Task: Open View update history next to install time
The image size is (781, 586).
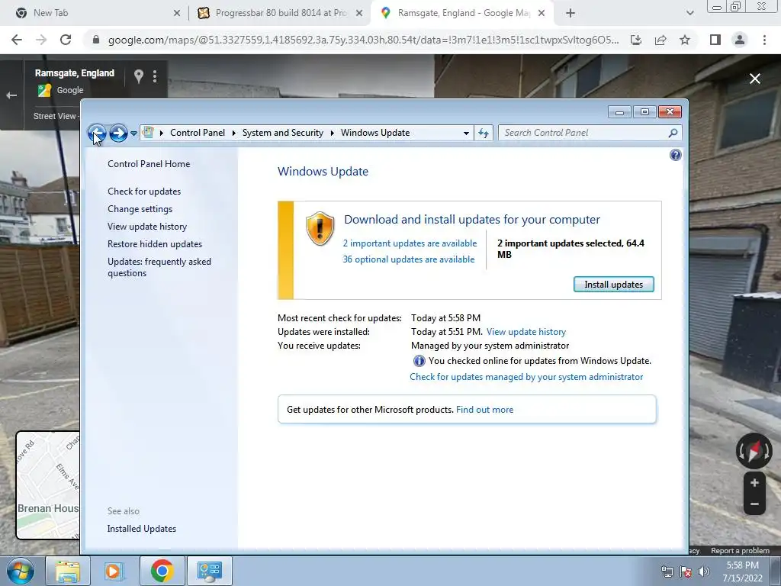Action: 526,332
